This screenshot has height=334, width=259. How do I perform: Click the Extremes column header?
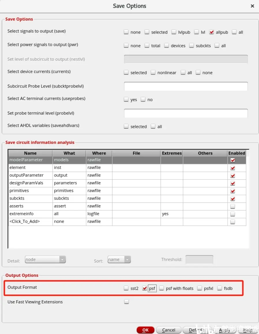tap(172, 153)
